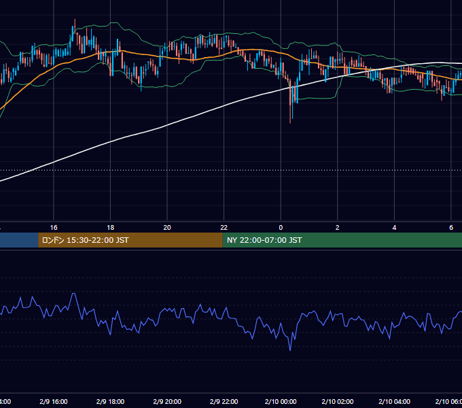Click the 2/10 02:00 date label
The image size is (462, 408).
[x=338, y=401]
